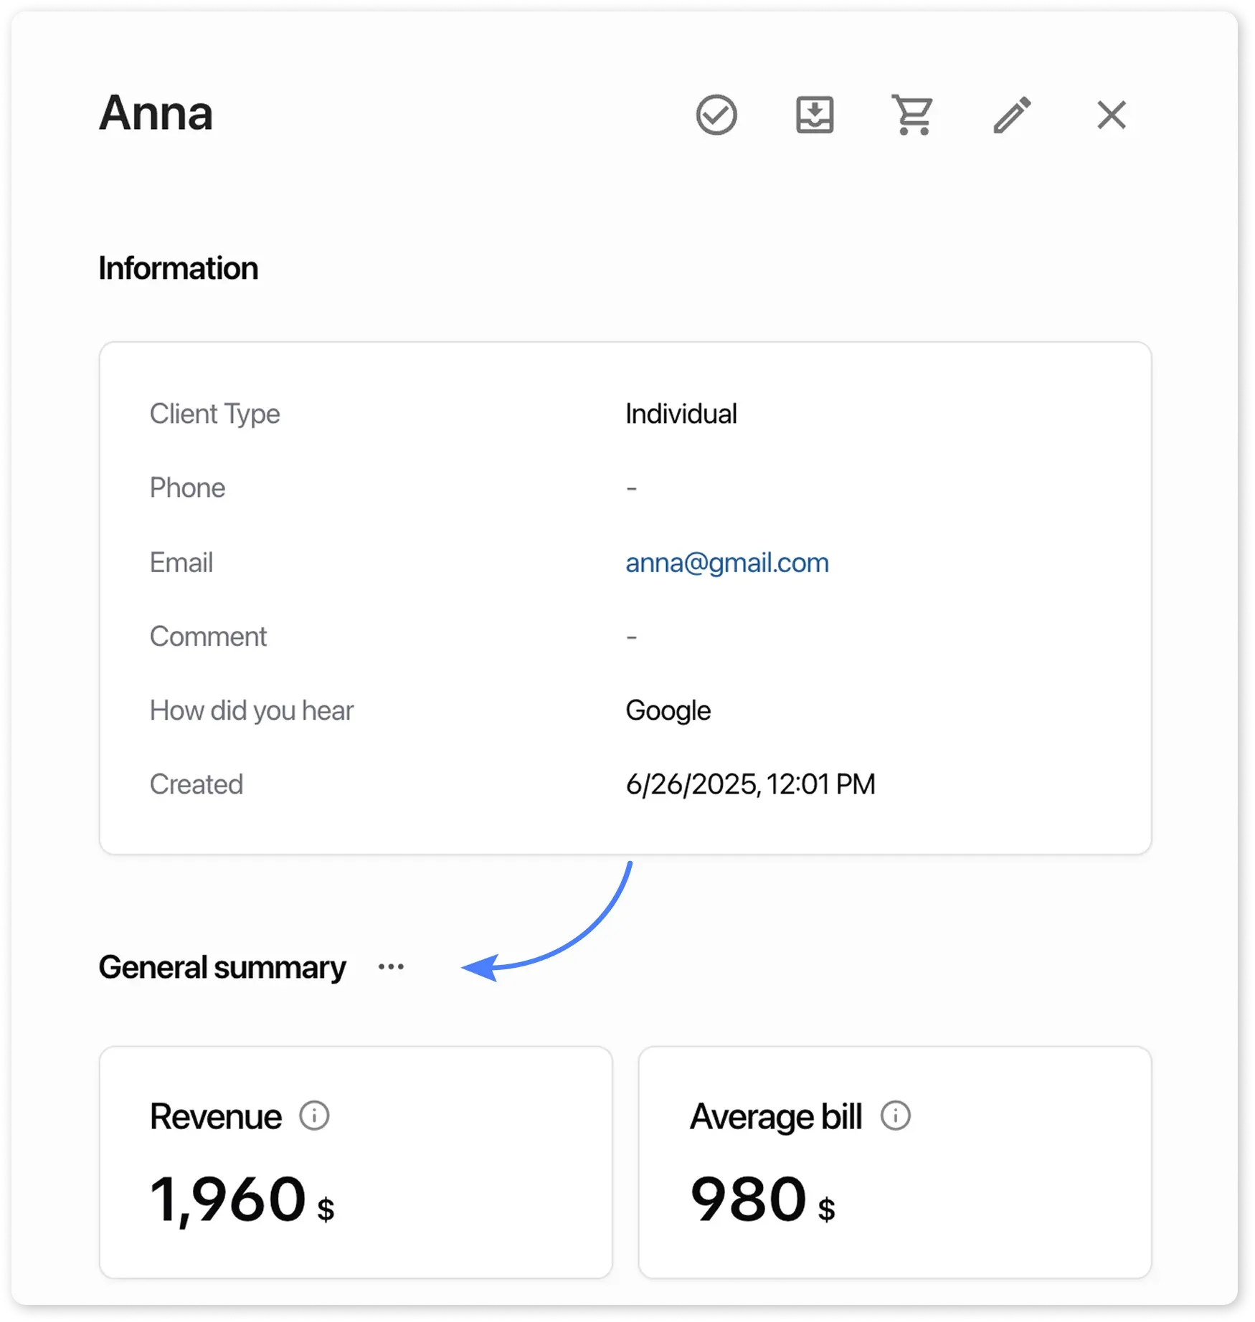The height and width of the screenshot is (1322, 1255).
Task: Edit client with the pencil icon
Action: pyautogui.click(x=1012, y=115)
